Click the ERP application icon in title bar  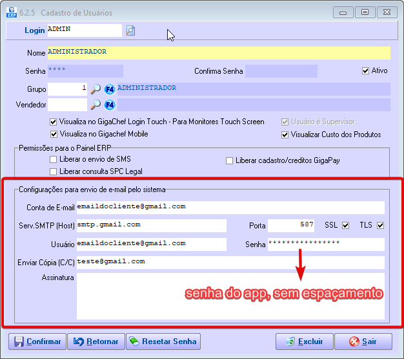point(12,12)
